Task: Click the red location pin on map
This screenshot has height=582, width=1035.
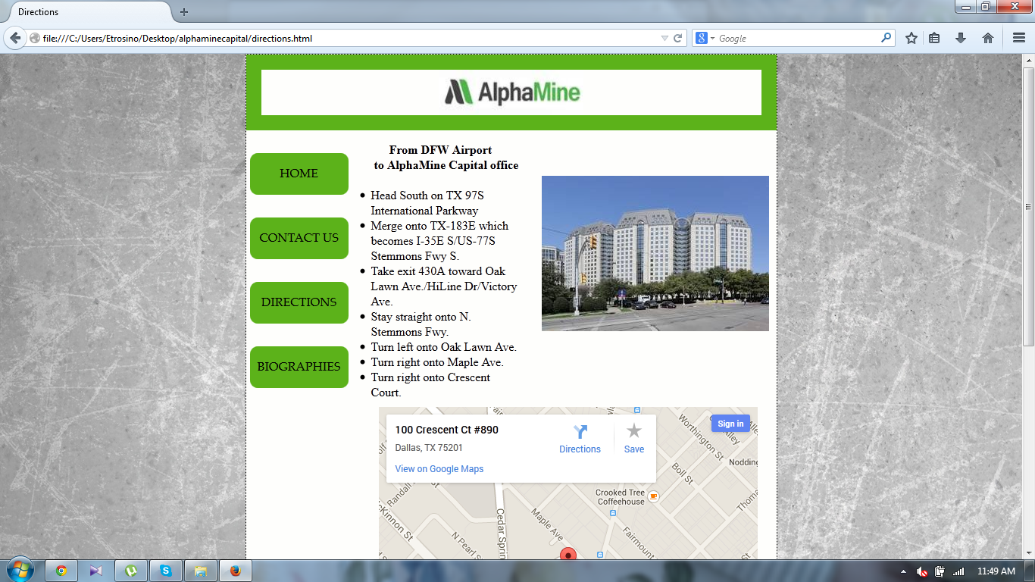Action: 568,554
